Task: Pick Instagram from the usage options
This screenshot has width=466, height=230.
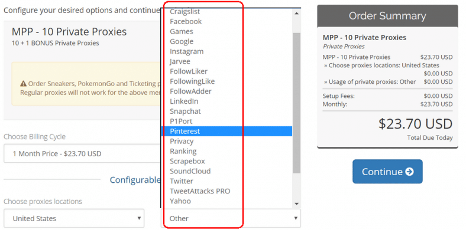Action: click(x=226, y=51)
